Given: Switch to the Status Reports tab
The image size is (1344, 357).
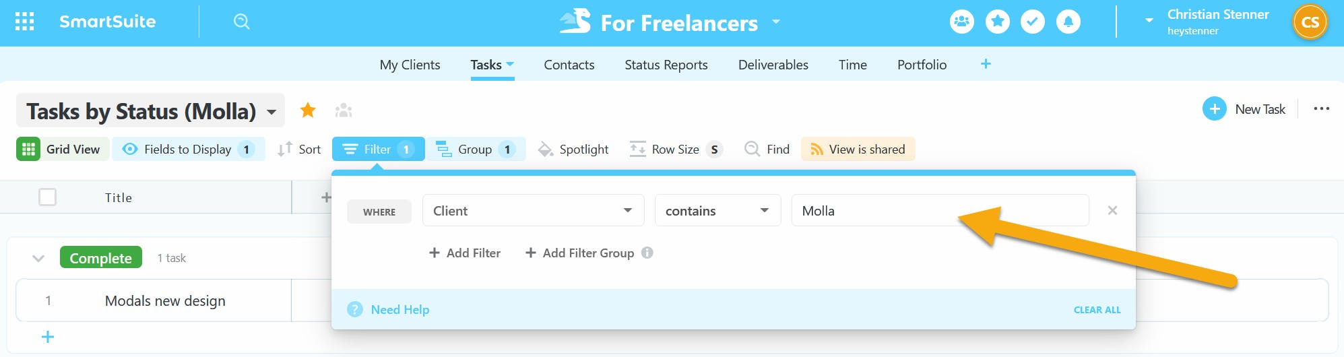Looking at the screenshot, I should pyautogui.click(x=666, y=65).
